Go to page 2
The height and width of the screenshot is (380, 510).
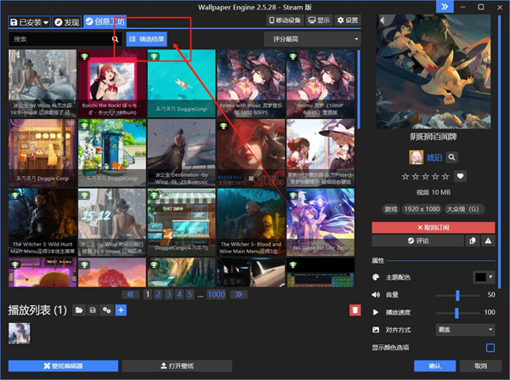(158, 294)
